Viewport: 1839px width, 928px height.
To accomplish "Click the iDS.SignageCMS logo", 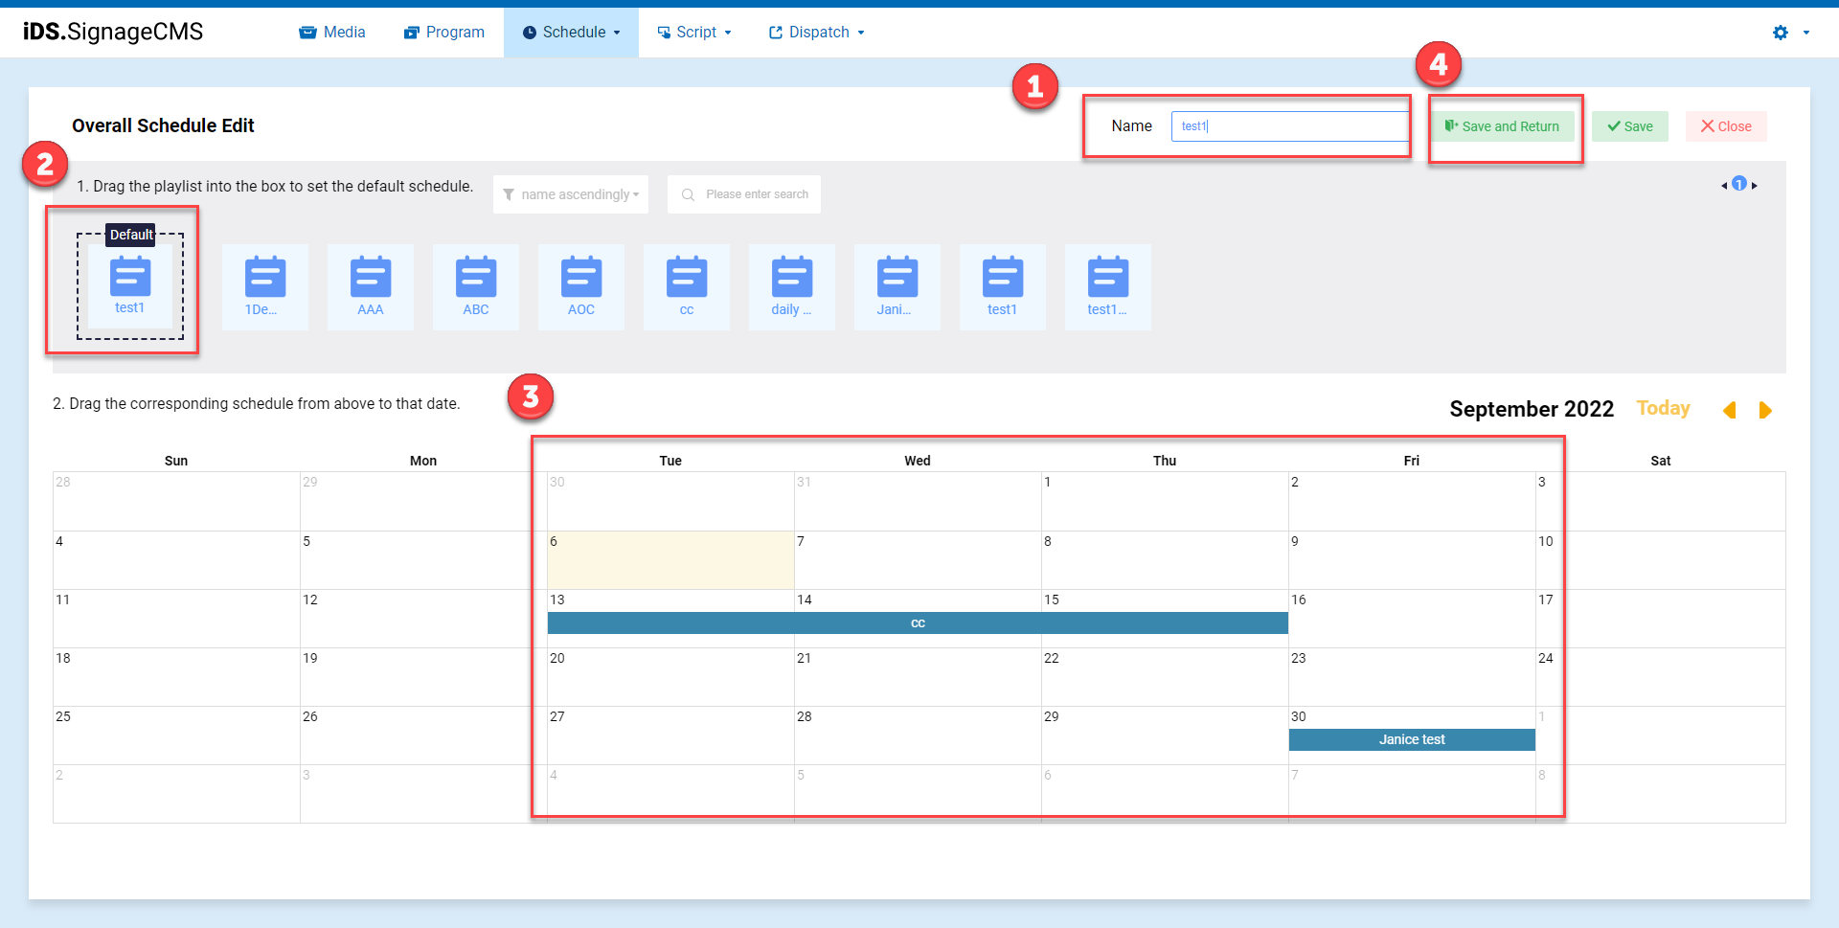I will click(113, 32).
